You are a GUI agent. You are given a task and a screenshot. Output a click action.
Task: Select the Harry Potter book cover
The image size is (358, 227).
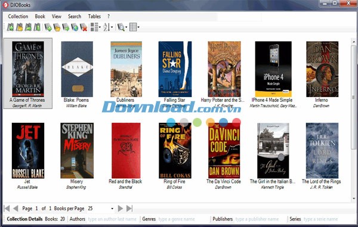[224, 69]
